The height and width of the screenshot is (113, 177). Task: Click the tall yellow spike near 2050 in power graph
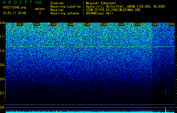click(x=165, y=110)
